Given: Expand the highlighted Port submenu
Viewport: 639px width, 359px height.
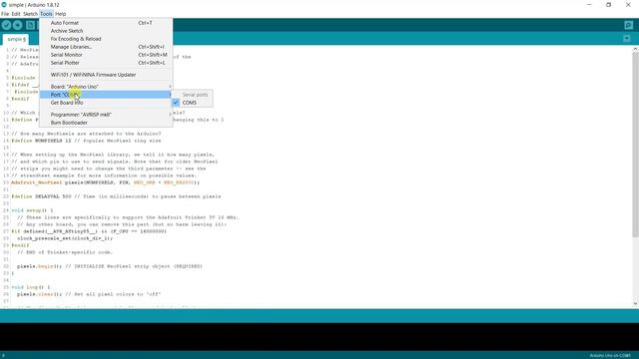Looking at the screenshot, I should click(x=106, y=95).
